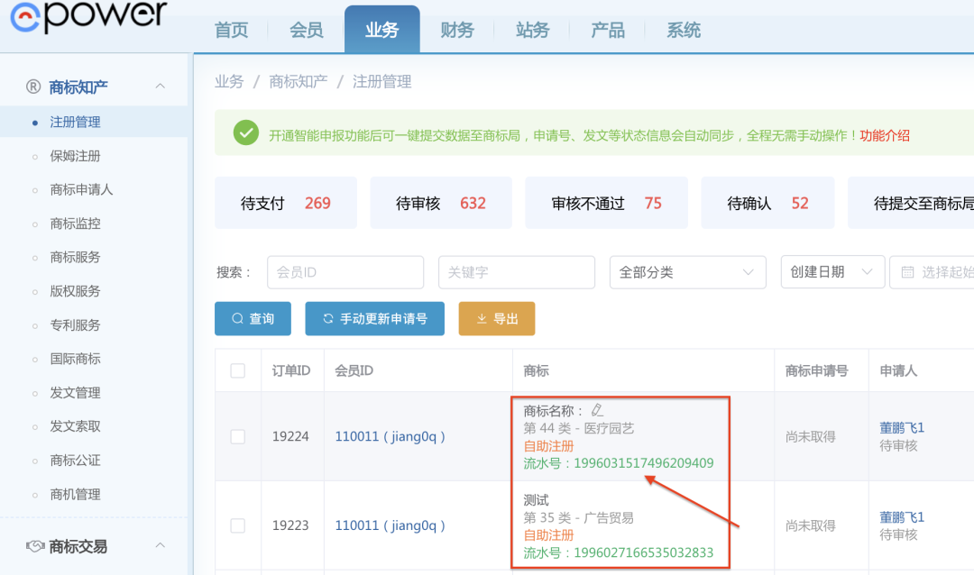Click the 商标申请号 column header
The height and width of the screenshot is (575, 974).
(816, 370)
